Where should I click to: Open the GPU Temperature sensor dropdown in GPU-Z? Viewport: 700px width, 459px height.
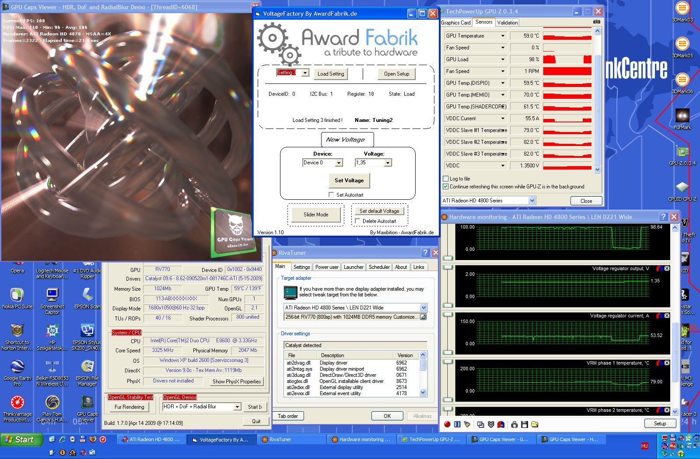click(x=503, y=36)
